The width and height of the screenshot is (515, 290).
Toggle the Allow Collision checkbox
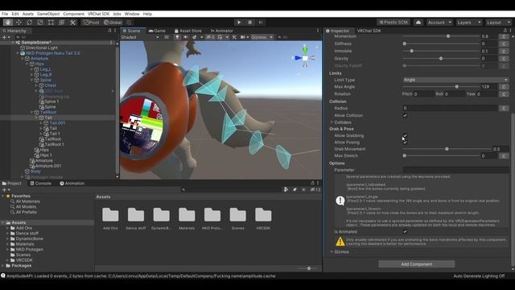point(405,115)
